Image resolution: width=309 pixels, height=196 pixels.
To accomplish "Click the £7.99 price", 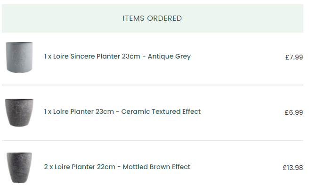I will [294, 57].
